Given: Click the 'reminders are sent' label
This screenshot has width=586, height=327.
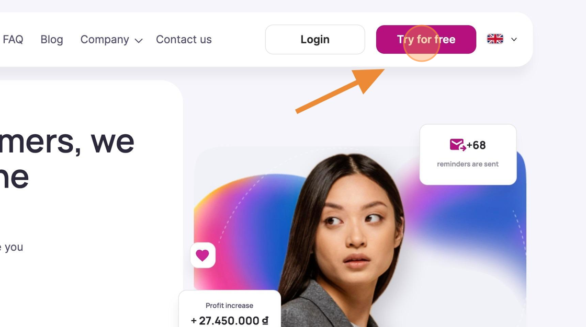Looking at the screenshot, I should (x=468, y=164).
